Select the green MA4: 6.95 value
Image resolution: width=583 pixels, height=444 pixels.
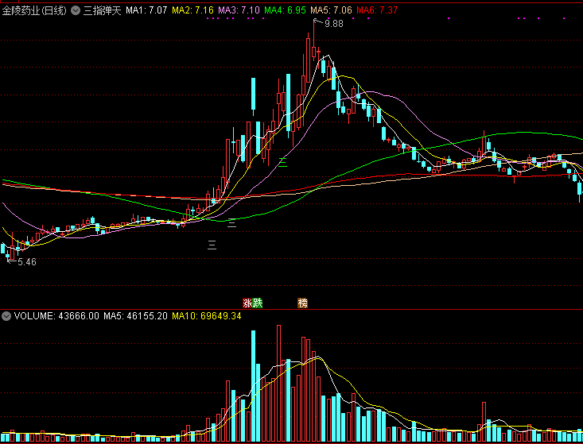285,10
